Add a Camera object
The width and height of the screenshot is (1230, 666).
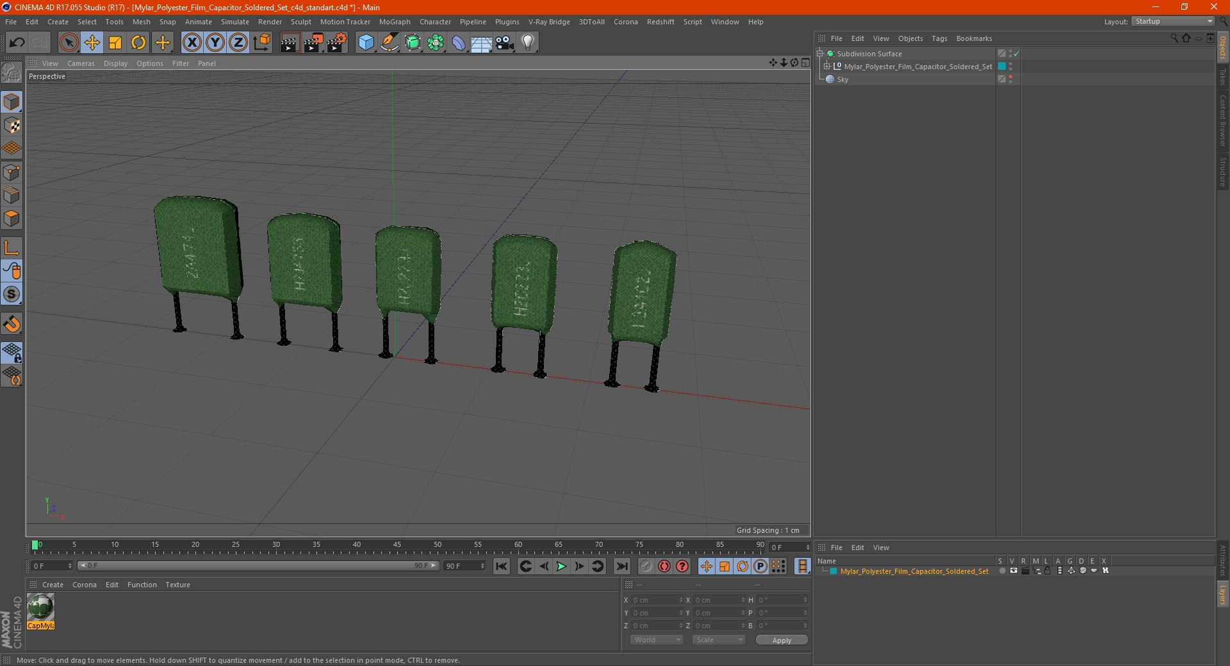point(505,43)
